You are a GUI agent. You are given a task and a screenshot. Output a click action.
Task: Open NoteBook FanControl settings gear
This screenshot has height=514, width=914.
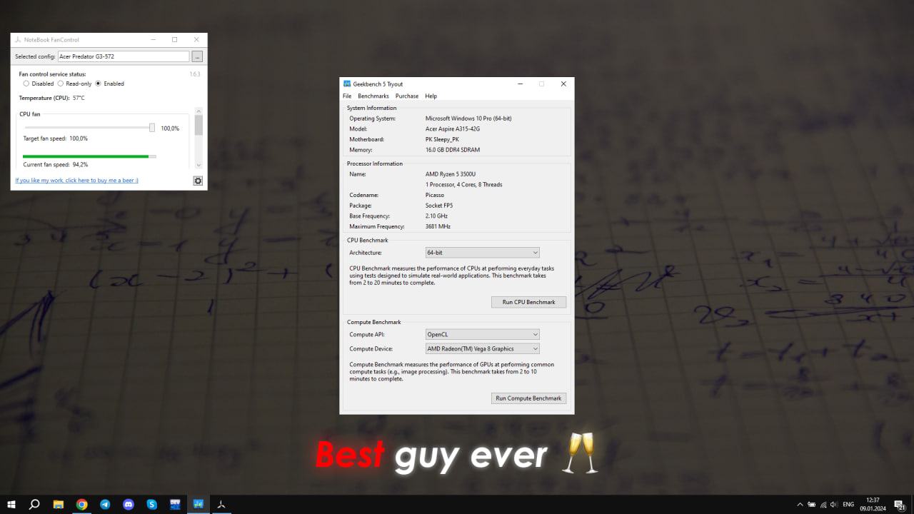click(198, 181)
